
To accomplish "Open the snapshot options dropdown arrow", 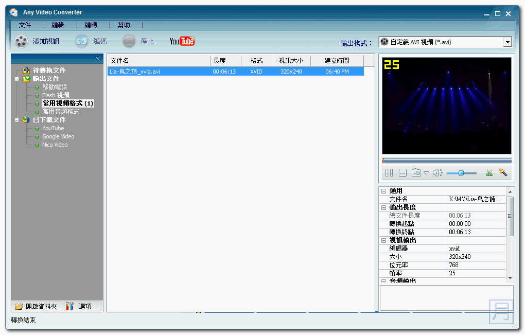I will [x=425, y=172].
